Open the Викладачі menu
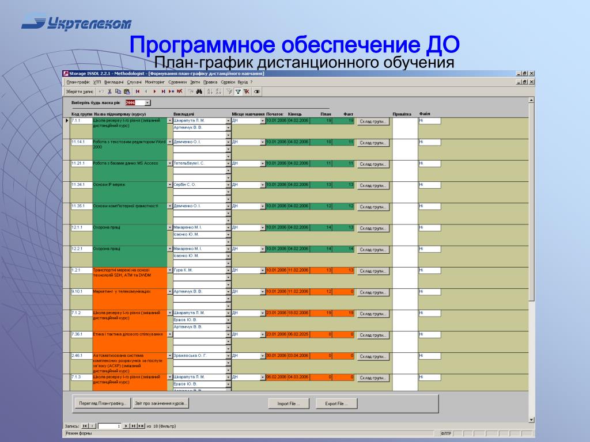The image size is (590, 442). tap(114, 82)
